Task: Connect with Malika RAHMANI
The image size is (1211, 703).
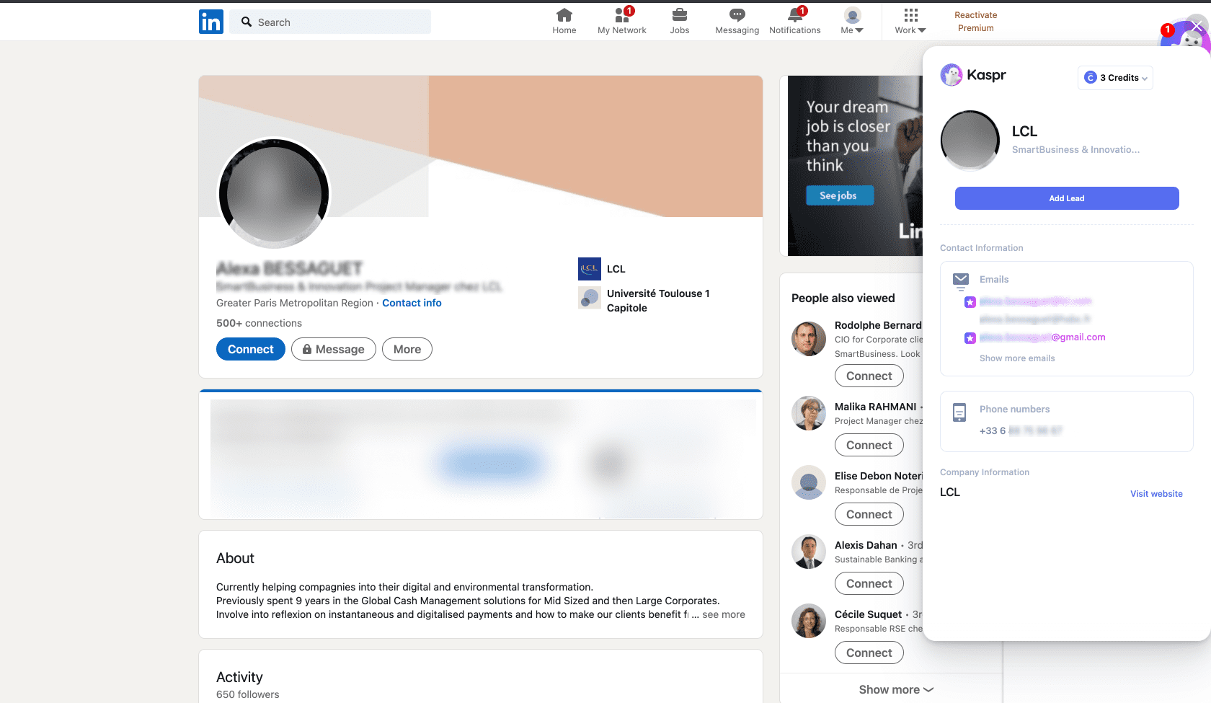Action: pyautogui.click(x=869, y=445)
